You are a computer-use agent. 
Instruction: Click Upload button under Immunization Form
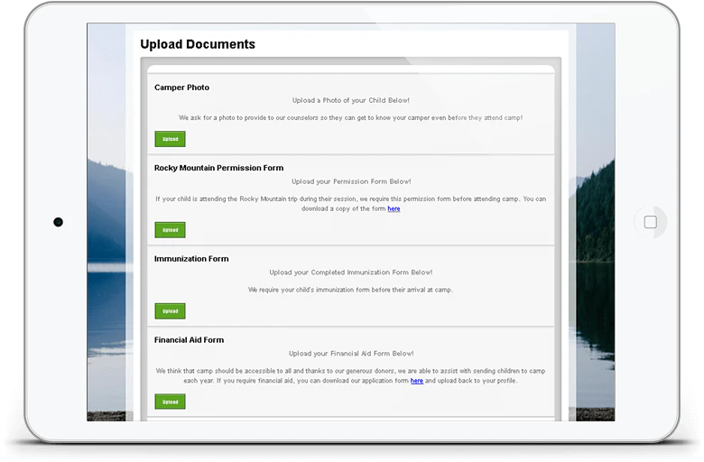171,311
